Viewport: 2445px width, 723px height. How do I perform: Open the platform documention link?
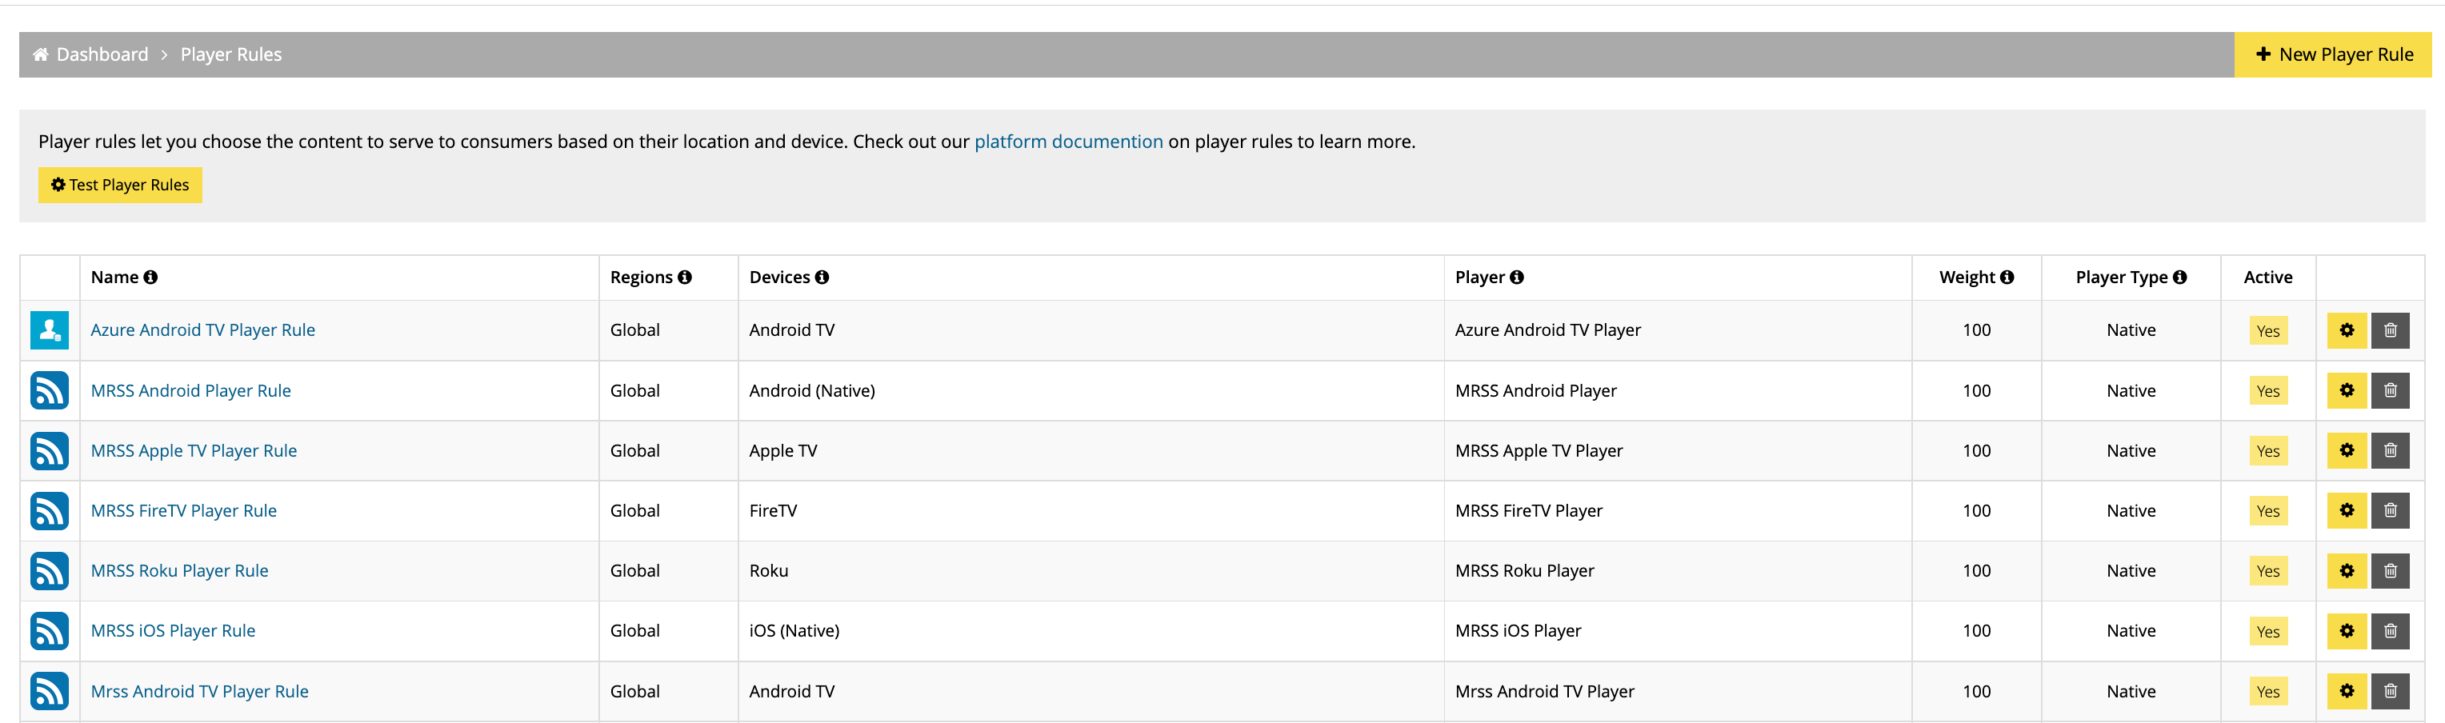(1068, 142)
